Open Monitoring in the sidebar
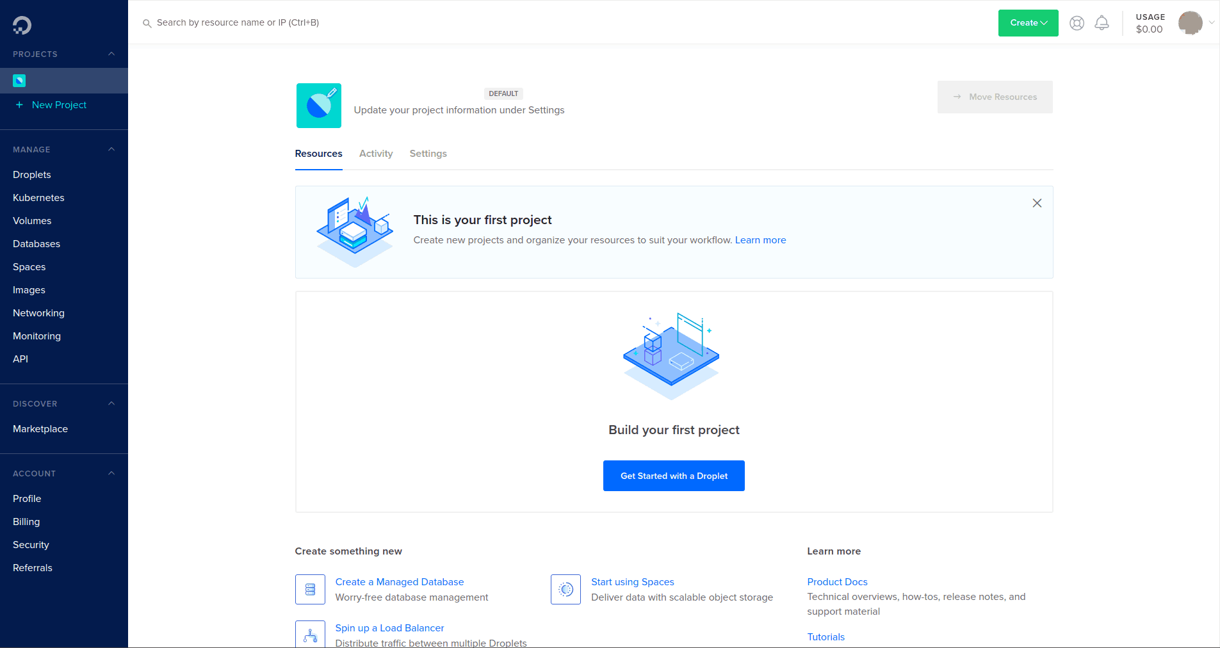 point(37,336)
